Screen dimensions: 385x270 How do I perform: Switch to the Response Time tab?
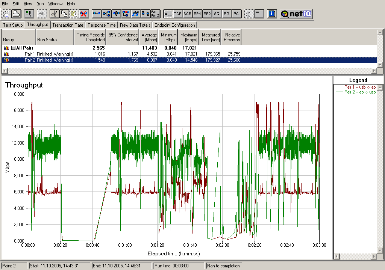coord(102,25)
